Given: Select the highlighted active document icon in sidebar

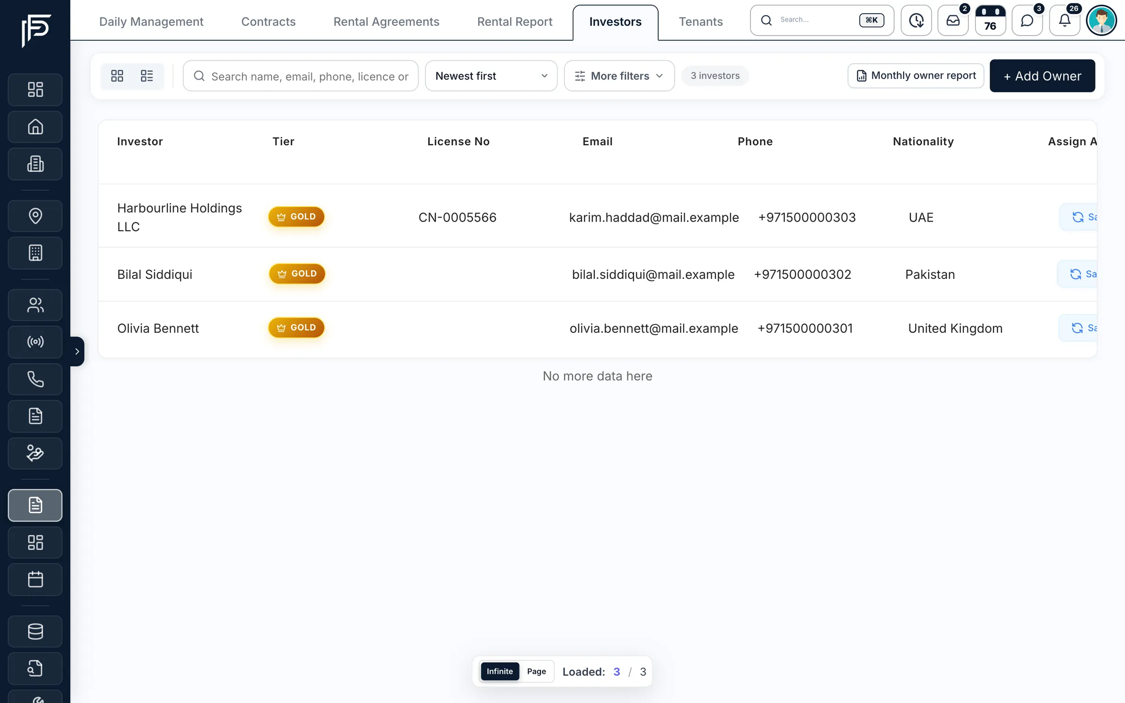Looking at the screenshot, I should click(x=35, y=505).
